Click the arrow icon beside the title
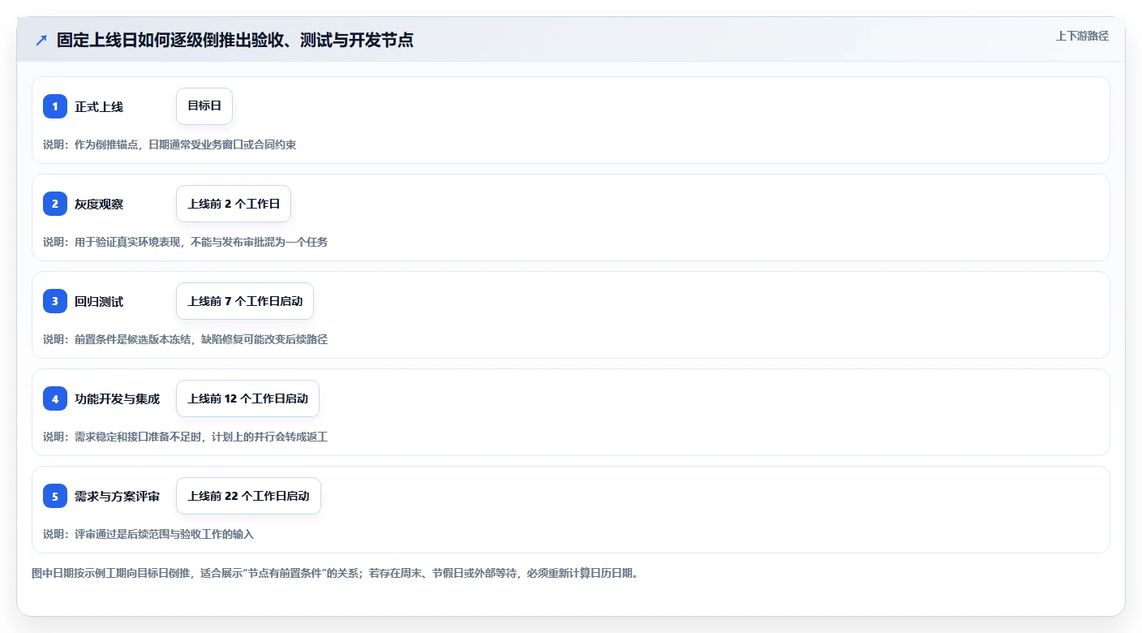 point(41,41)
